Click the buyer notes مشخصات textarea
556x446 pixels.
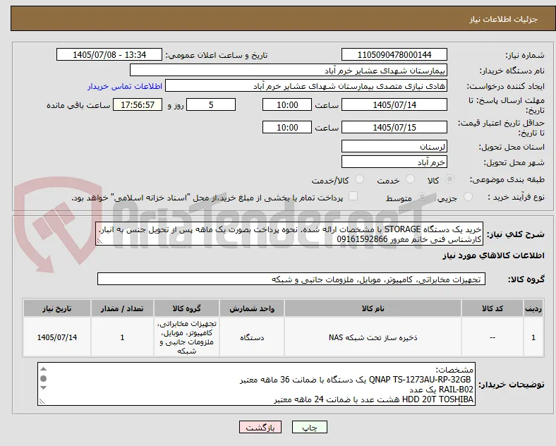point(256,384)
